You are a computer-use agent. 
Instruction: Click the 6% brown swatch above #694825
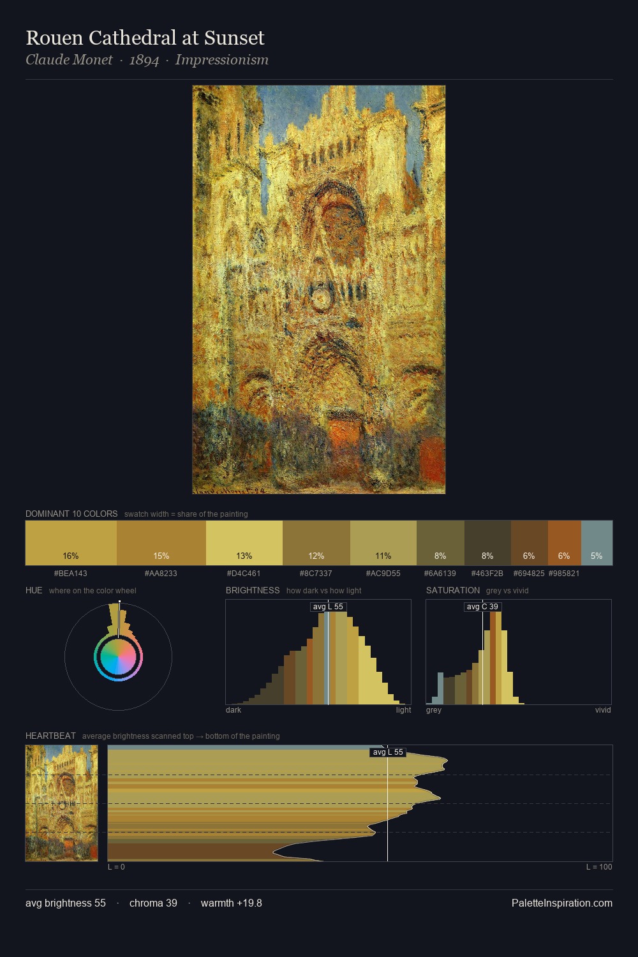tap(530, 543)
